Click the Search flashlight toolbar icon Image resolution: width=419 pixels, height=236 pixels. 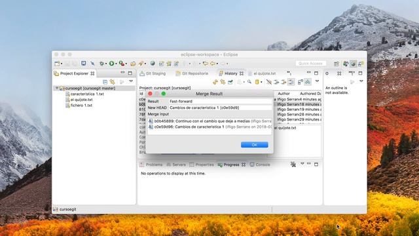tap(141, 64)
